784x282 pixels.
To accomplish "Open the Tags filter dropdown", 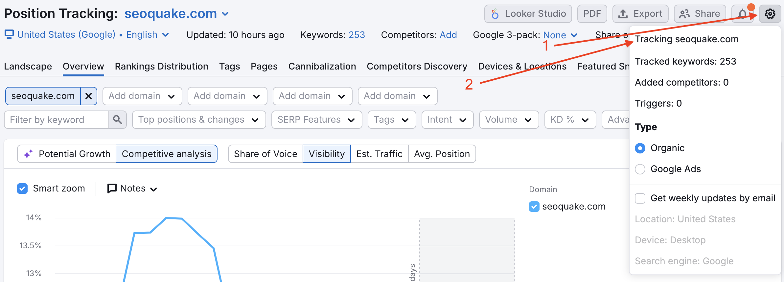I will click(392, 120).
